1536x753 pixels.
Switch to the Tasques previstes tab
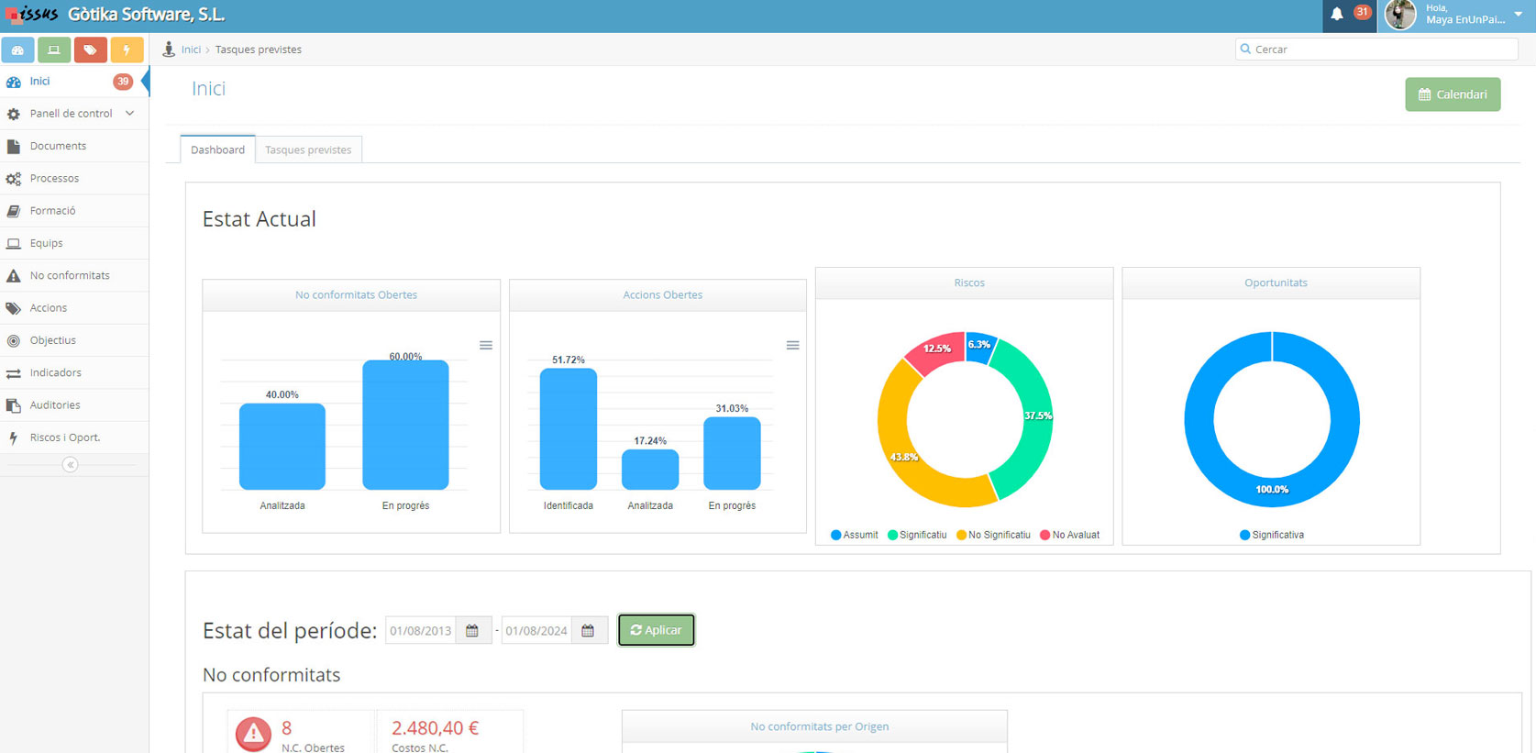pyautogui.click(x=308, y=149)
